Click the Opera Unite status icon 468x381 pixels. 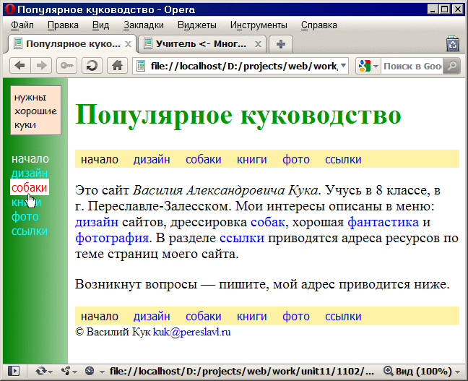click(66, 371)
